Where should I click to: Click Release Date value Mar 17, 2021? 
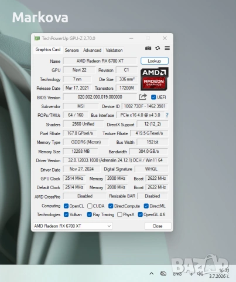click(x=77, y=88)
